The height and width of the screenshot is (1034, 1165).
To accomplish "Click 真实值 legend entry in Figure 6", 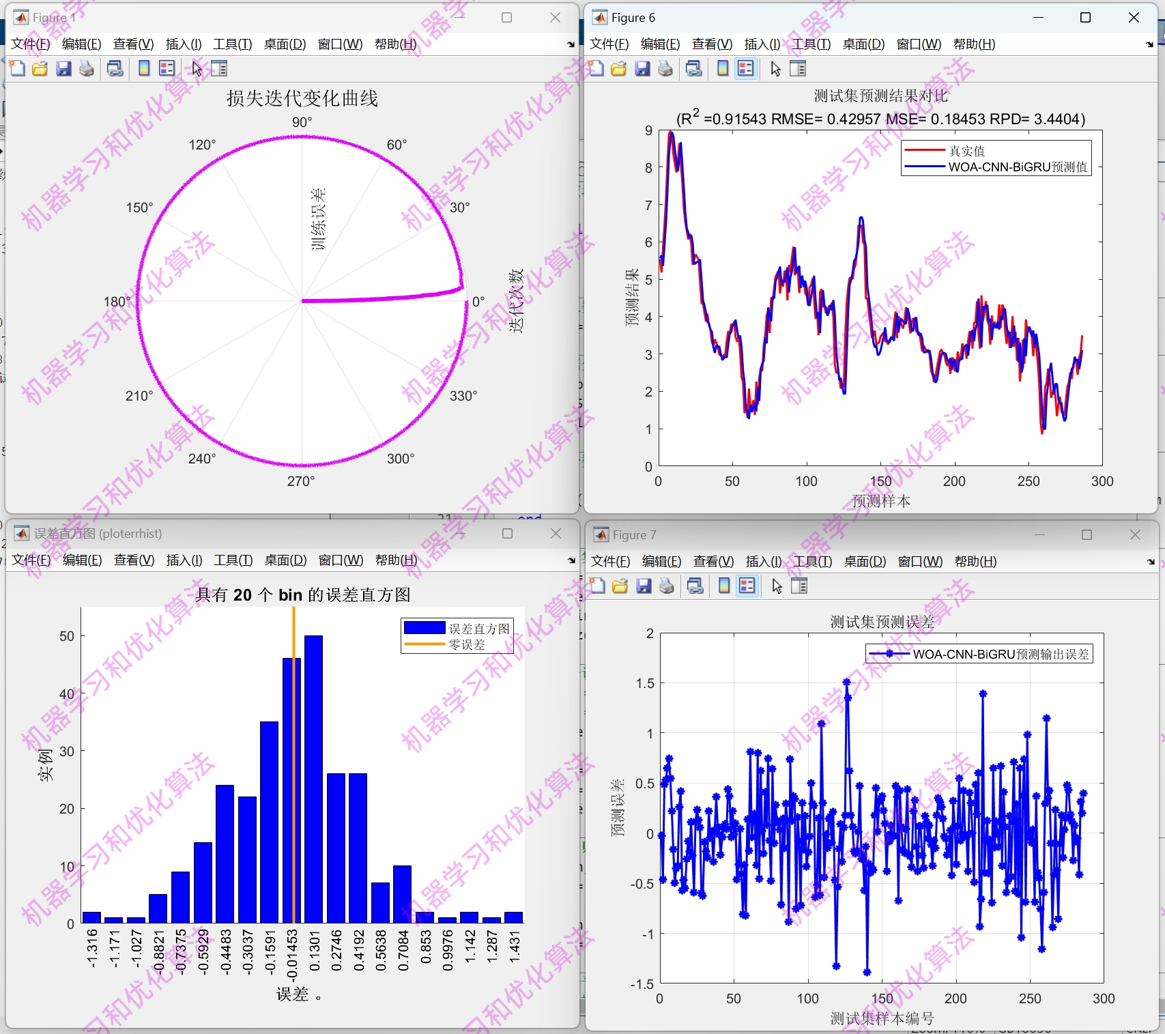I will [x=967, y=151].
